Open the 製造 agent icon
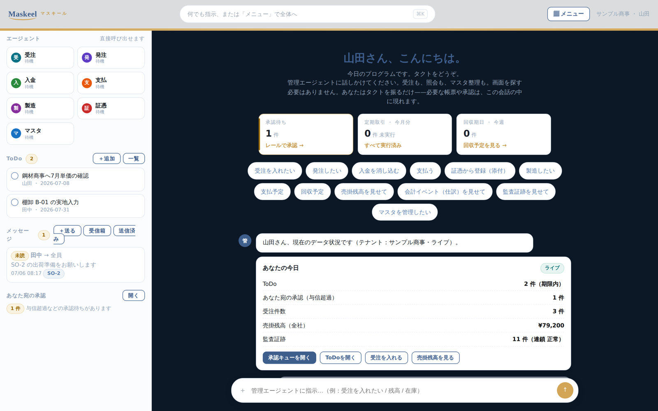Viewport: 658px width, 411px height. [x=16, y=108]
